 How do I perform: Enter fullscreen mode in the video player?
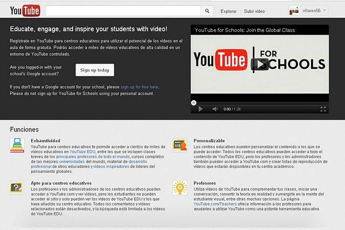(x=323, y=109)
